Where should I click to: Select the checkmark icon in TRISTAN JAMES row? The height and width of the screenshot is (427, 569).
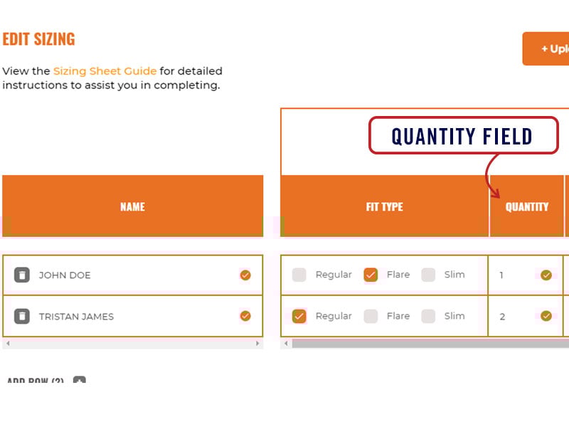tap(245, 315)
